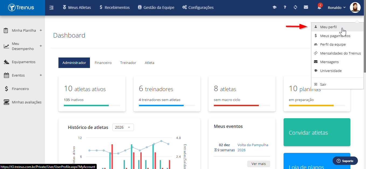
Task: Open Configurações menu
Action: click(x=198, y=8)
